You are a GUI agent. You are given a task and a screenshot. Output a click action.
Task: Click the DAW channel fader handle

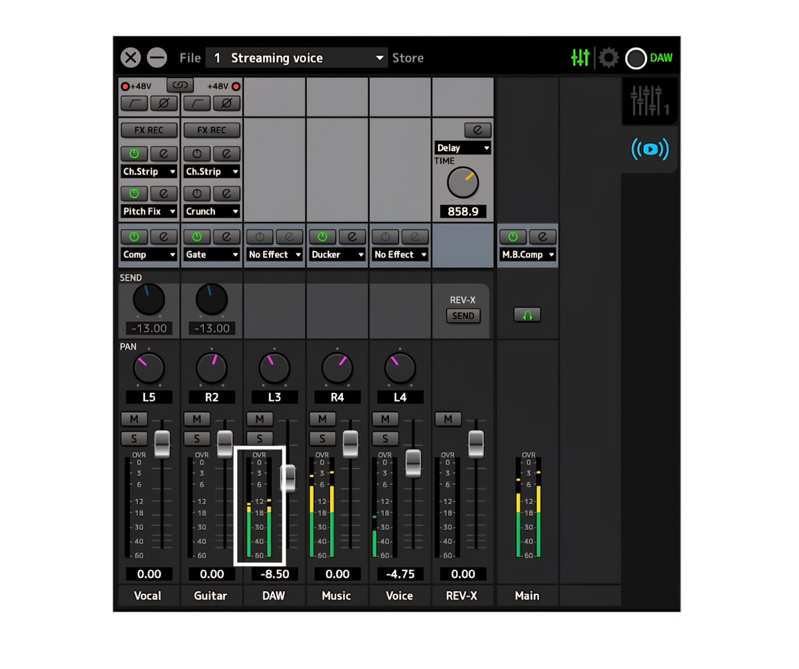click(x=288, y=477)
